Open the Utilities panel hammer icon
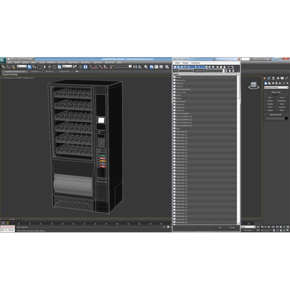 [x=287, y=78]
